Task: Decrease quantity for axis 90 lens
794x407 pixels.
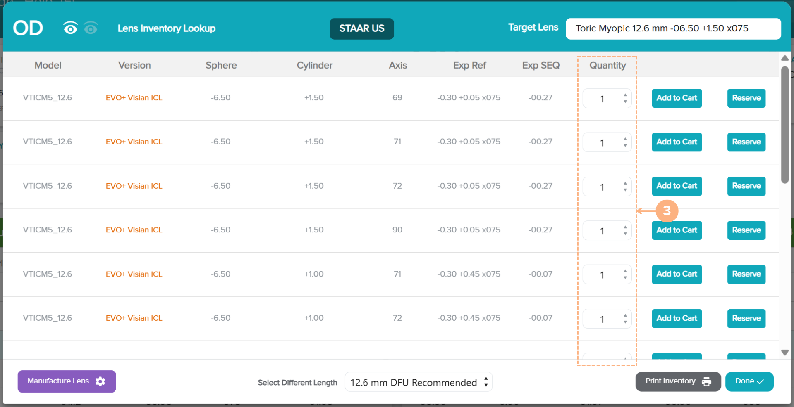Action: (x=625, y=234)
